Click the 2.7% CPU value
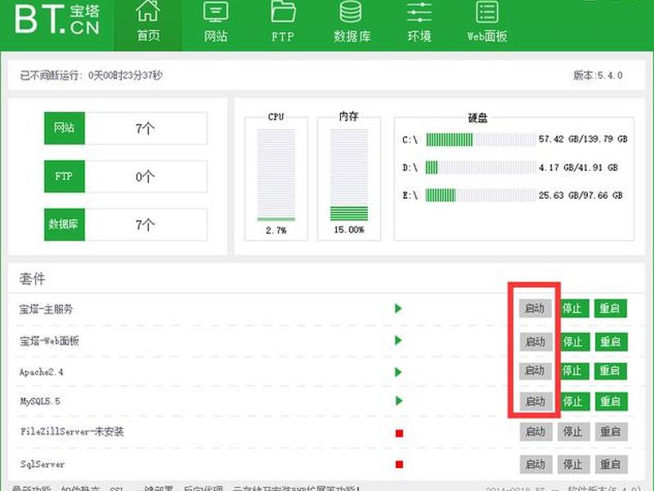 pyautogui.click(x=276, y=230)
